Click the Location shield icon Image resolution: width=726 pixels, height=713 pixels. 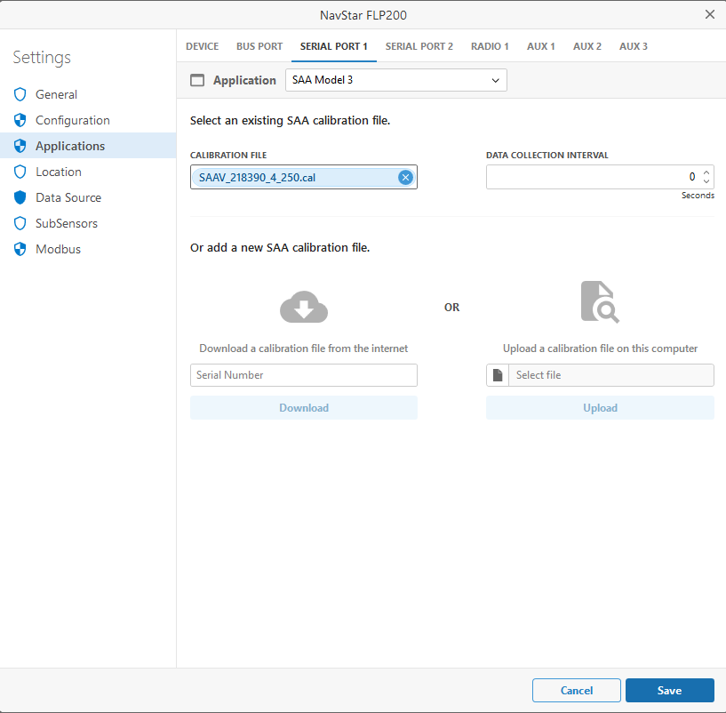coord(20,172)
